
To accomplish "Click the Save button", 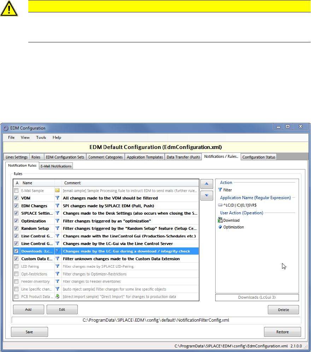I will [29, 332].
